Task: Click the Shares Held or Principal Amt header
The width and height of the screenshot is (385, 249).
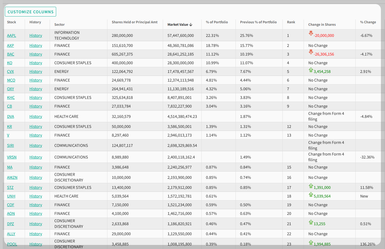Action: pos(135,22)
